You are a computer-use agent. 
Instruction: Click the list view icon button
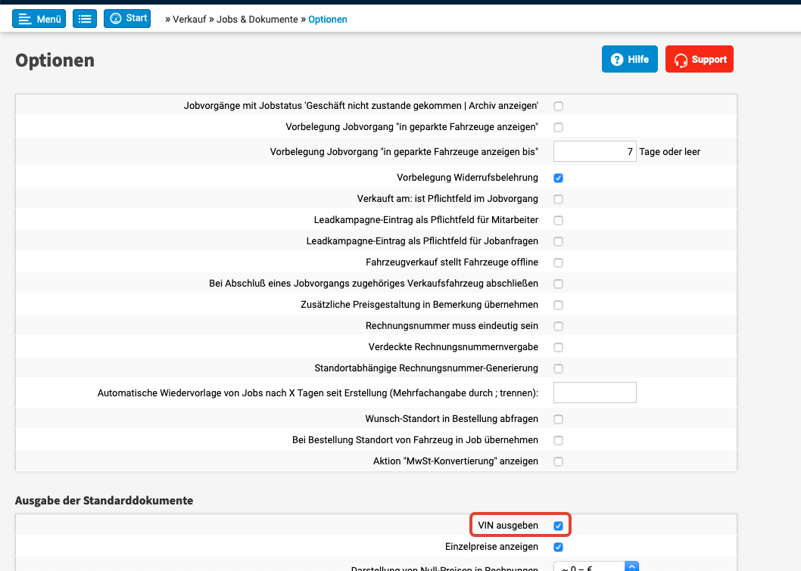[x=85, y=19]
